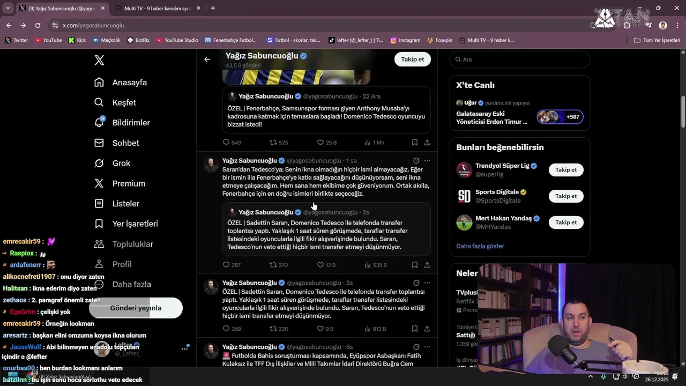The image size is (686, 386).
Task: Follow Yağız Sabuncuoğlu with Takip et
Action: 413,59
